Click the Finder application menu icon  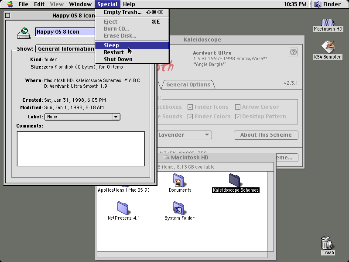[x=318, y=4]
